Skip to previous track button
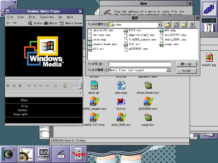Screen dimensions: 218x163 pos(29,86)
